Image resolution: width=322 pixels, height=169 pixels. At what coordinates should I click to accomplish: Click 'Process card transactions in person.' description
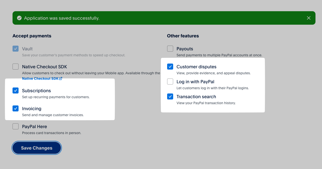52,133
